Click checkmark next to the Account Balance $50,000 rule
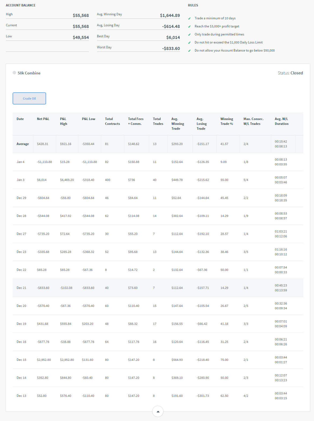 (x=189, y=51)
